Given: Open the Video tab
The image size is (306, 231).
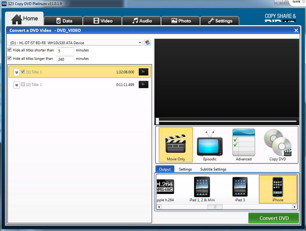Looking at the screenshot, I should [103, 21].
